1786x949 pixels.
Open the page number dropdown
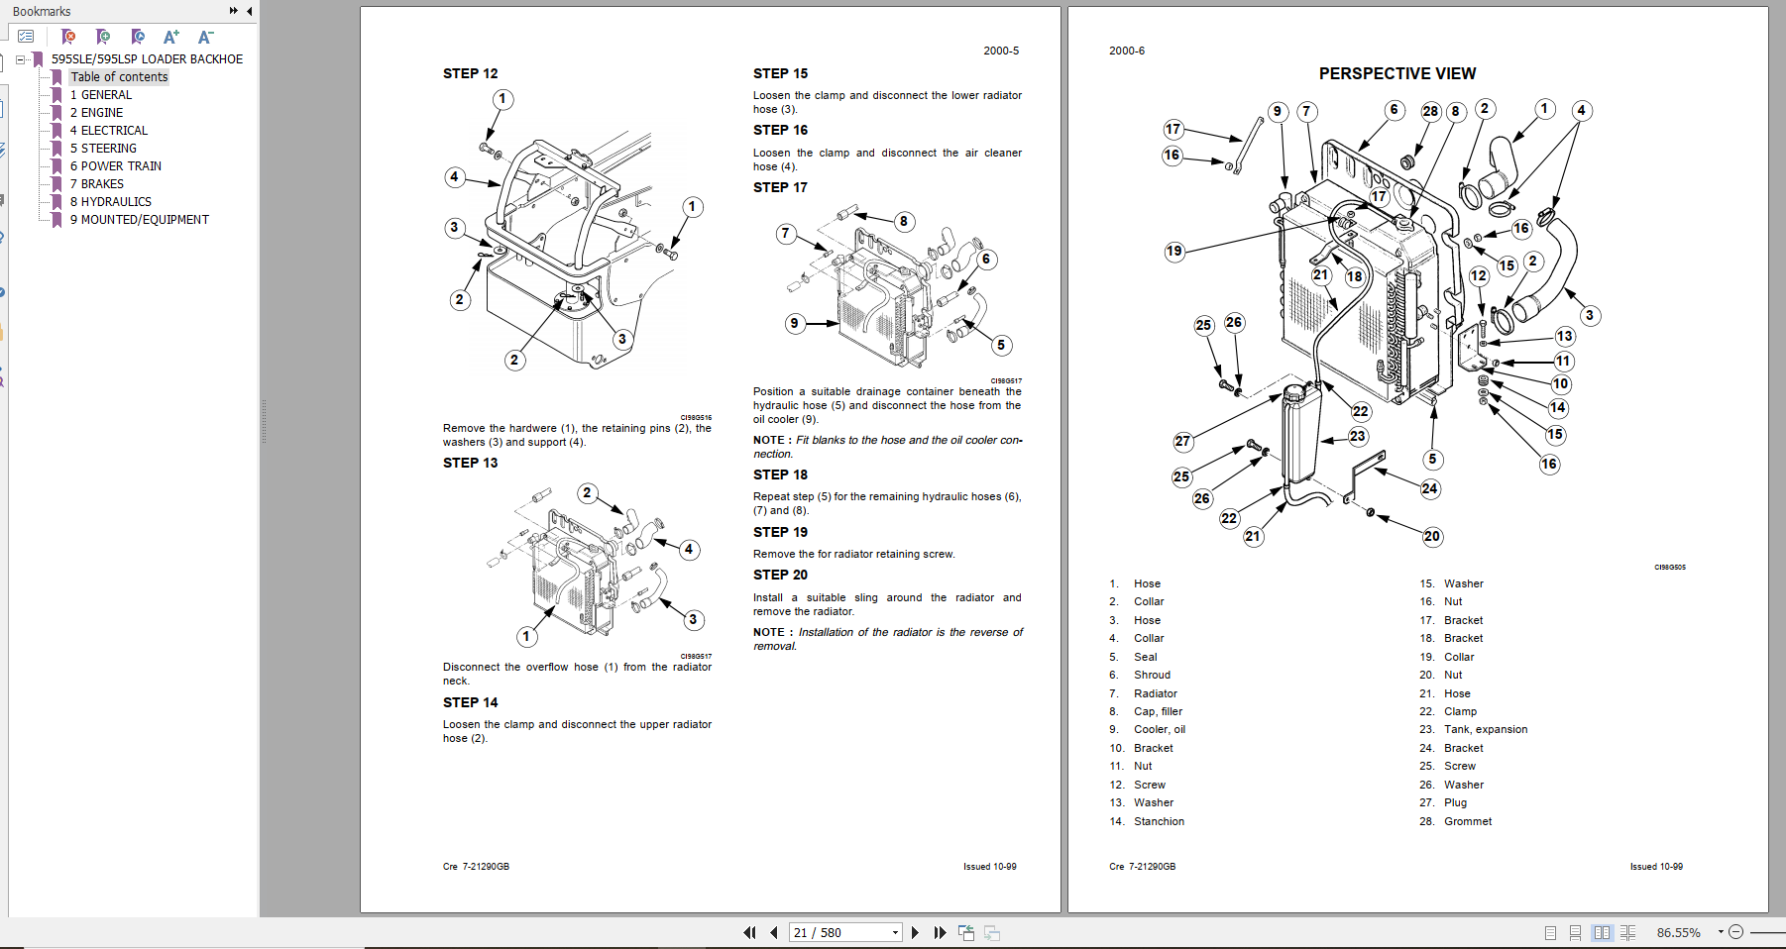[895, 932]
